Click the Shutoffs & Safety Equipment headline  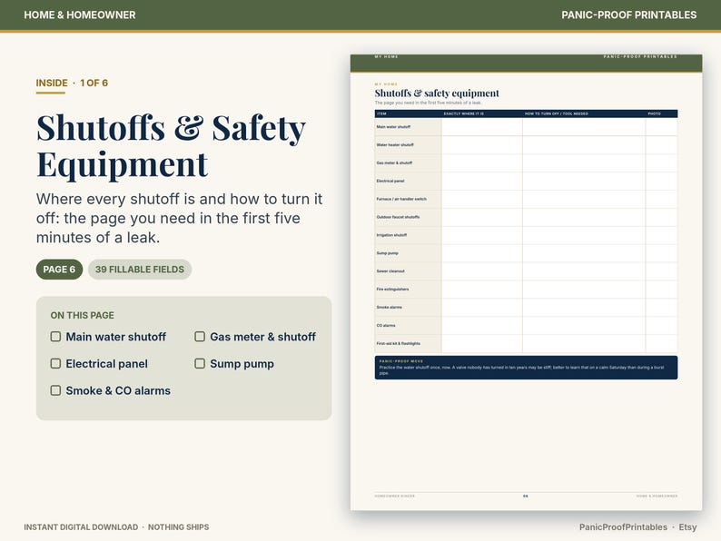[171, 146]
